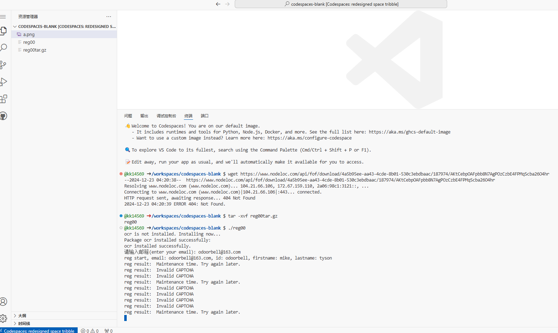The image size is (558, 333).
Task: Click the 'tar -xvf reg00tar.gz' command text
Action: coord(253,216)
